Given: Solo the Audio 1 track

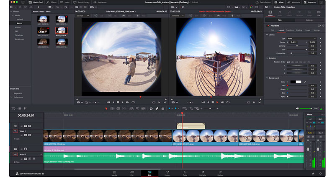Looking at the screenshot, I should [29, 159].
